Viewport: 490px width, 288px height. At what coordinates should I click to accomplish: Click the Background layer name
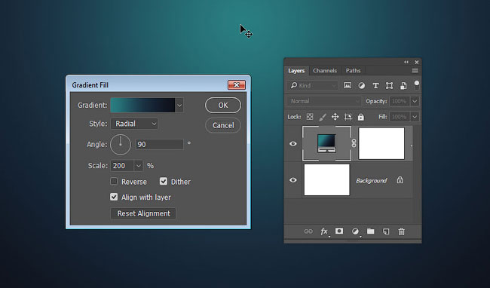pyautogui.click(x=371, y=180)
